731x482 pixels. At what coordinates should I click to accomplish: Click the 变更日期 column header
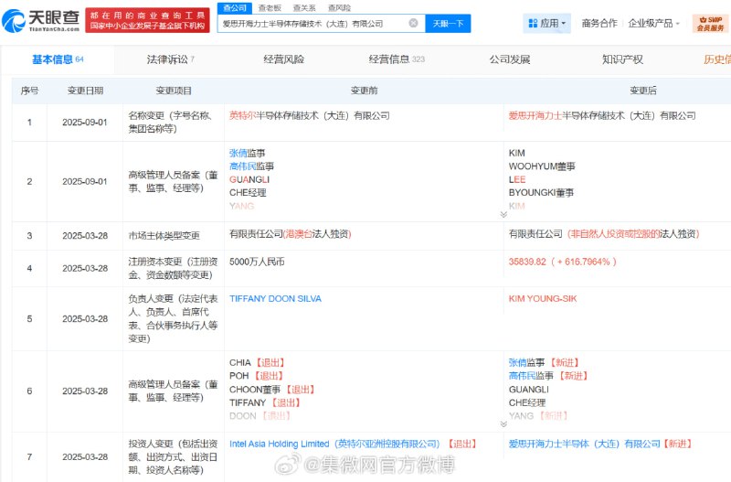pyautogui.click(x=85, y=91)
